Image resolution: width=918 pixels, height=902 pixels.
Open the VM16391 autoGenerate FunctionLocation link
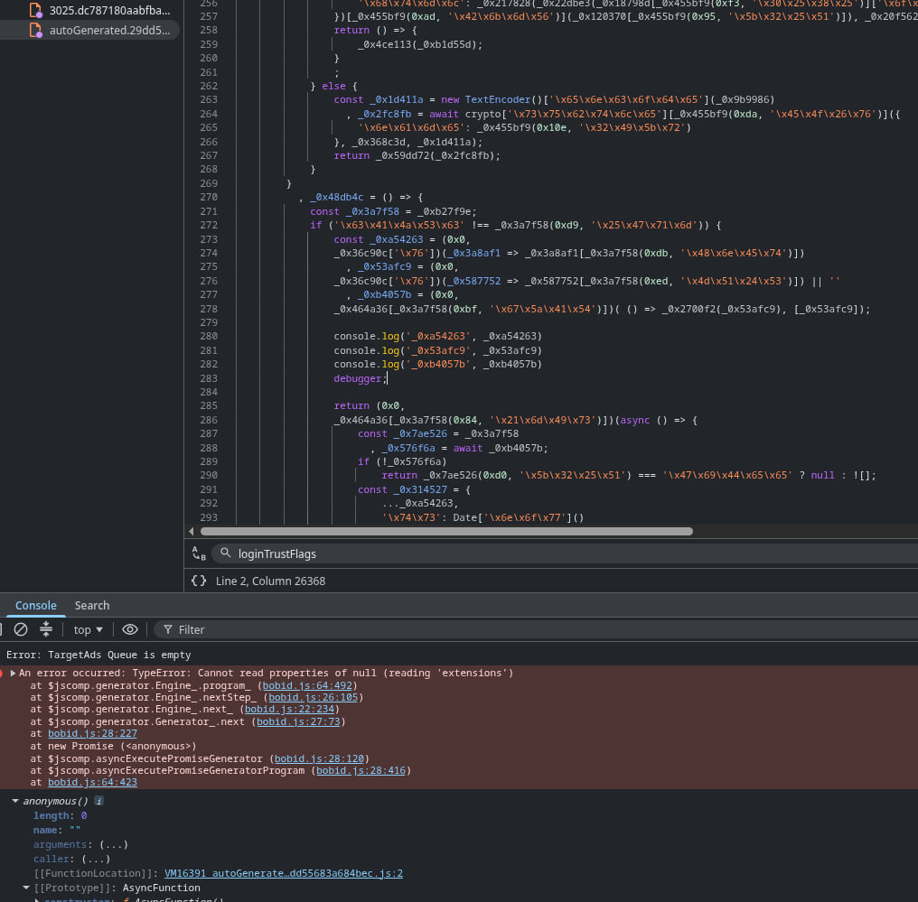coord(284,873)
